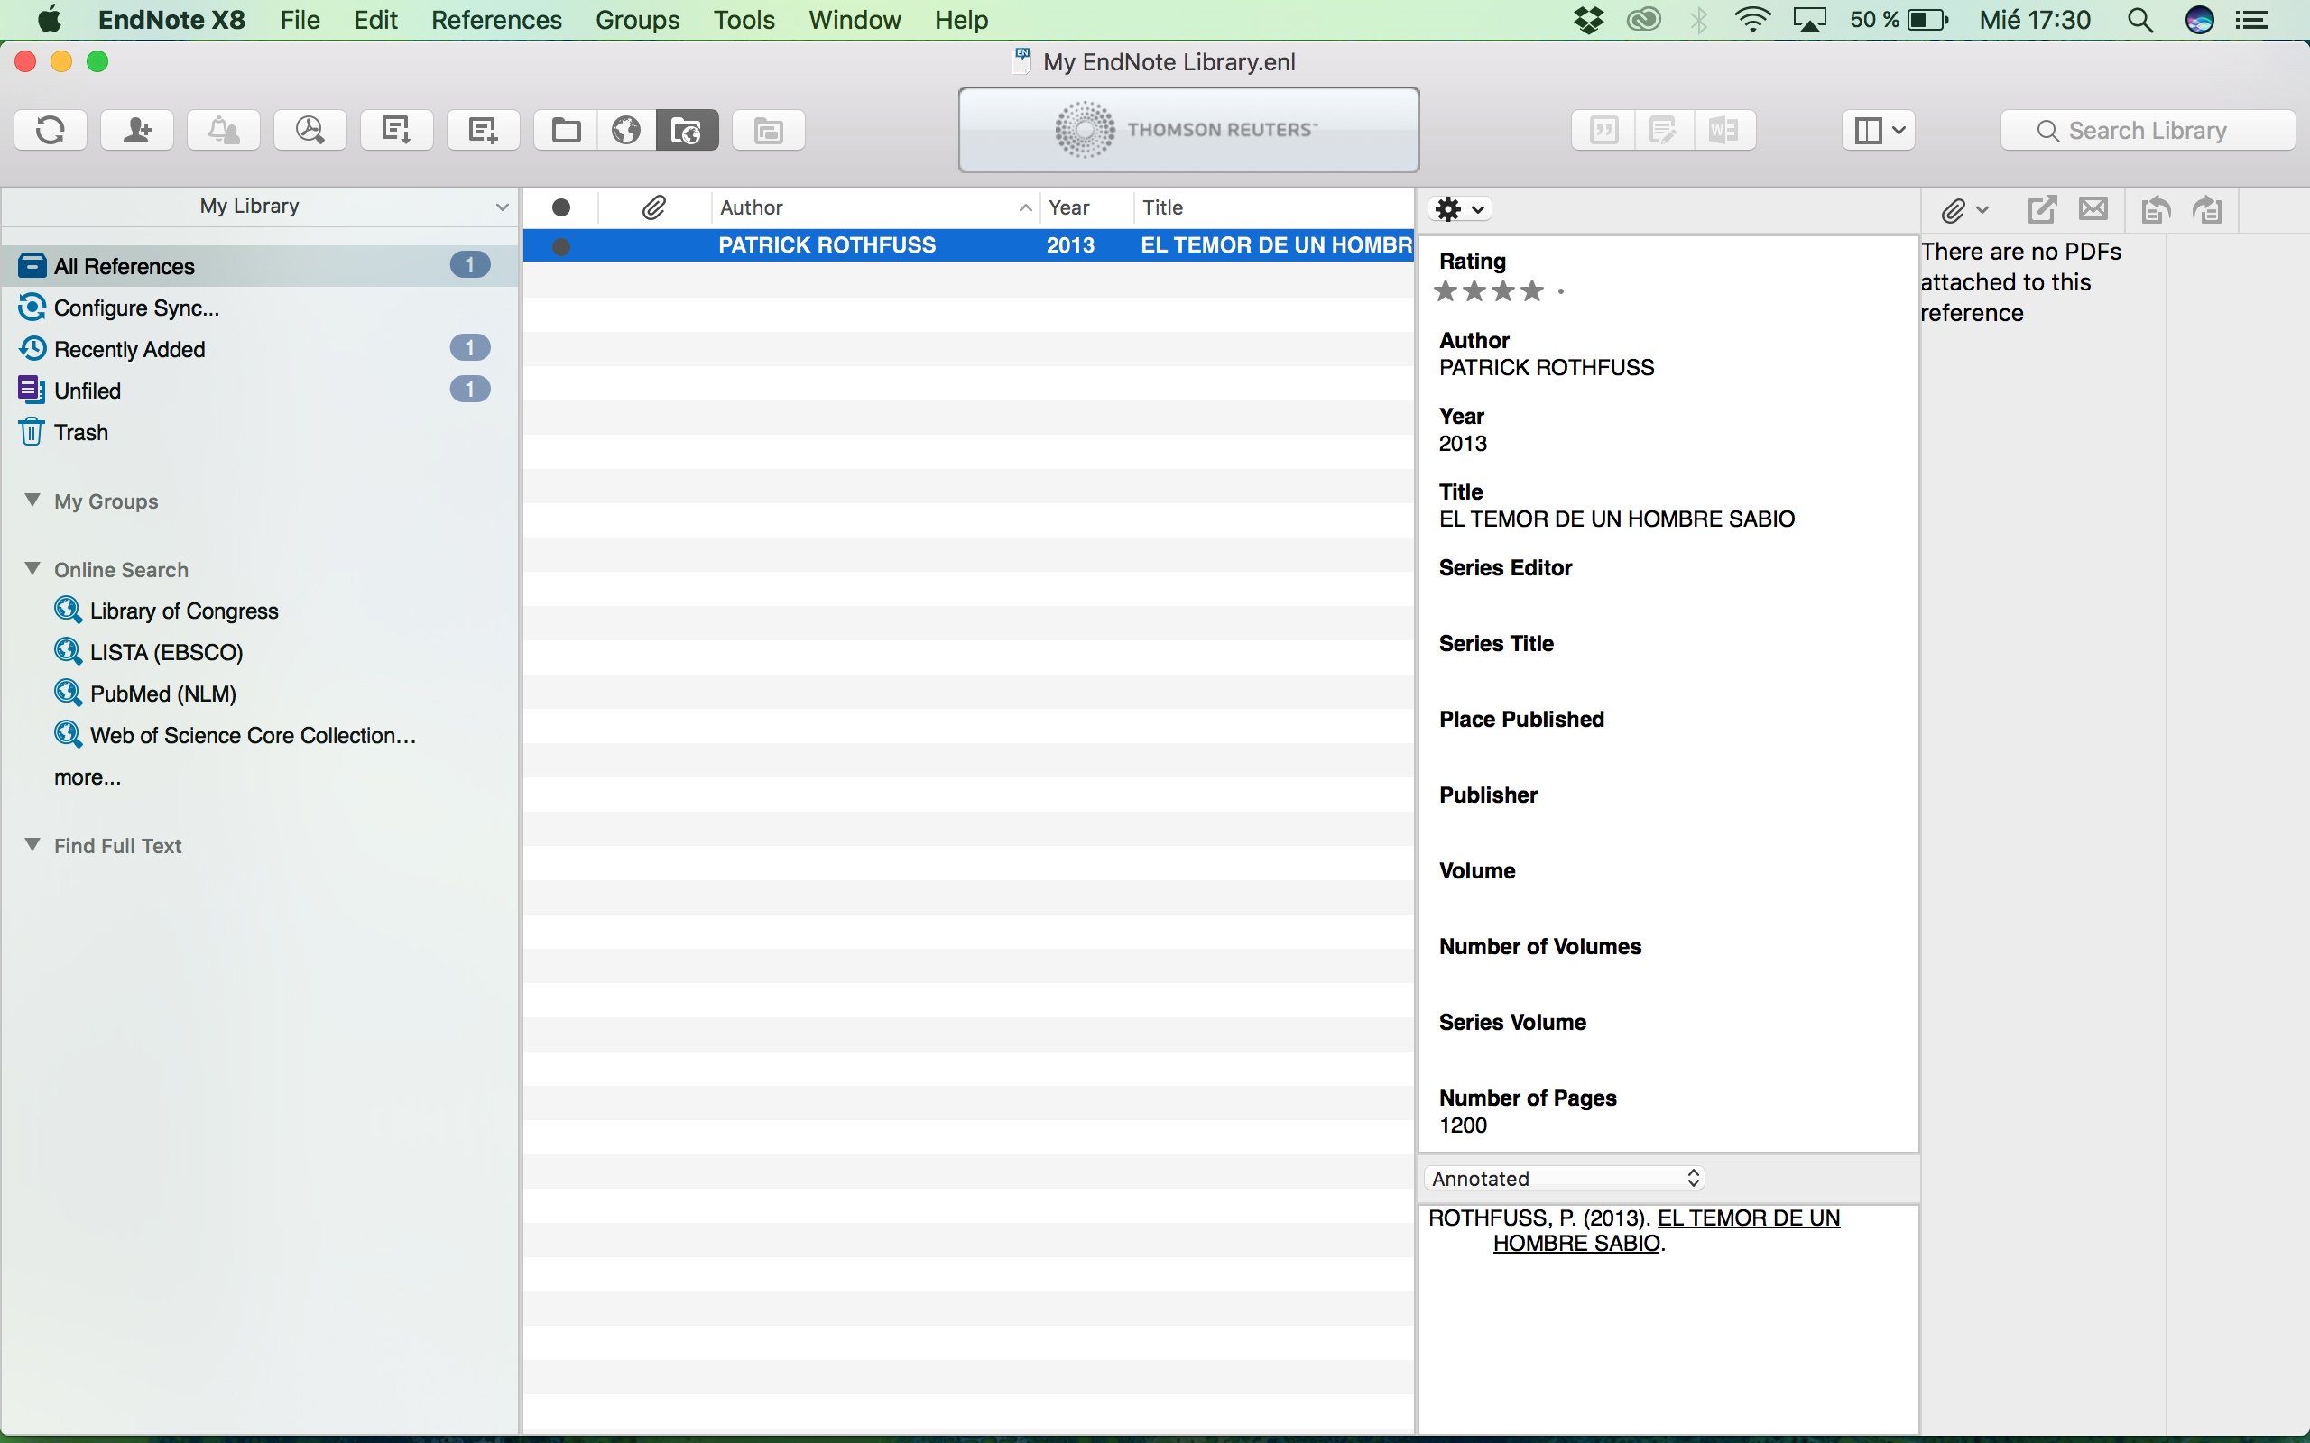
Task: Expand the My Groups section
Action: tap(32, 501)
